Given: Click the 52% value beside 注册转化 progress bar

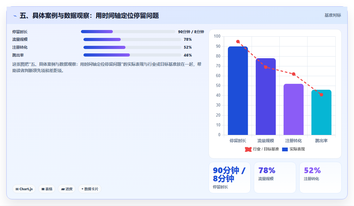Looking at the screenshot, I should 188,47.
